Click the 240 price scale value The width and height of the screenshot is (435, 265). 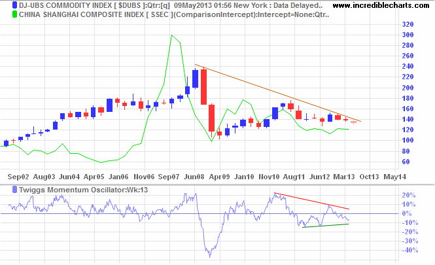[408, 66]
